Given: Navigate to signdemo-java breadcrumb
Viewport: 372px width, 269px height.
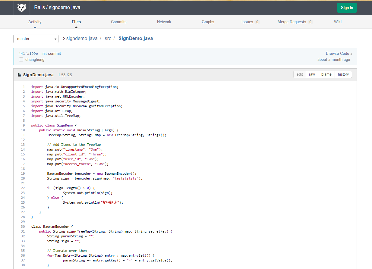Looking at the screenshot, I should [82, 38].
